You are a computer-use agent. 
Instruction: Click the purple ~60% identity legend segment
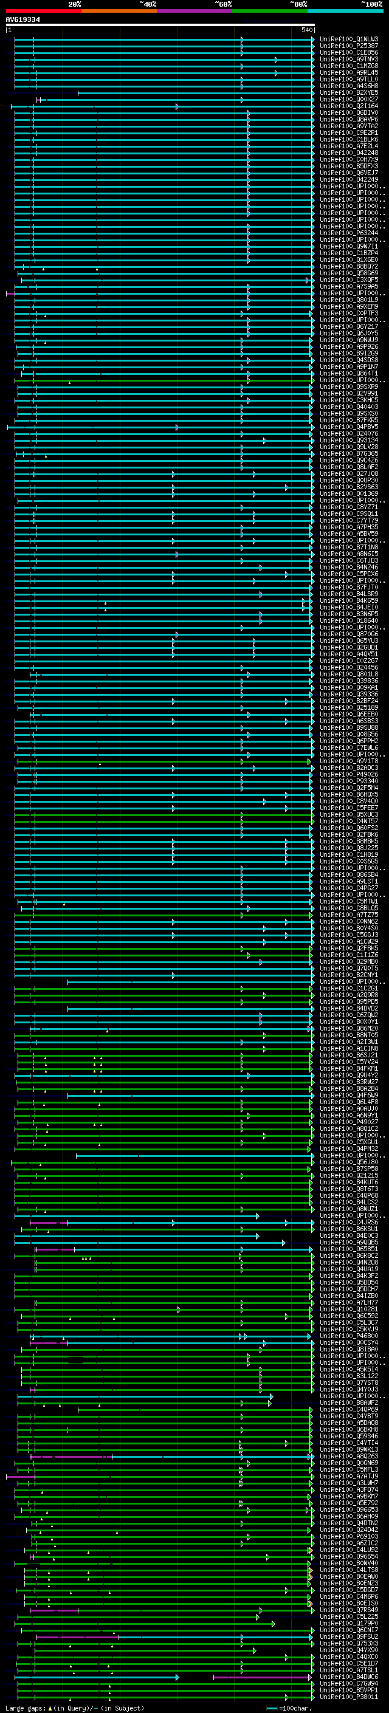pos(195,12)
